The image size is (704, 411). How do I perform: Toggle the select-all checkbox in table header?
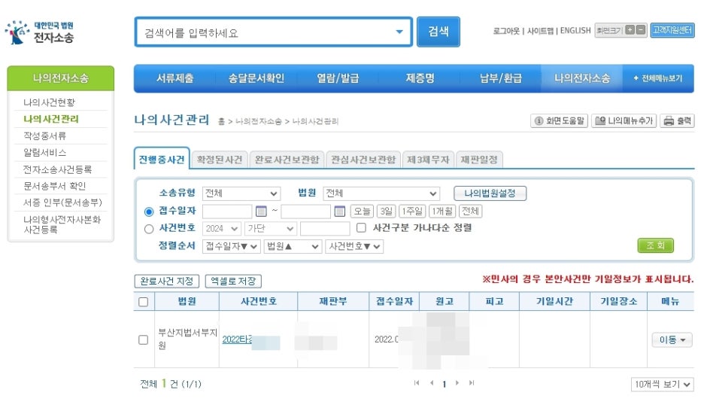143,302
